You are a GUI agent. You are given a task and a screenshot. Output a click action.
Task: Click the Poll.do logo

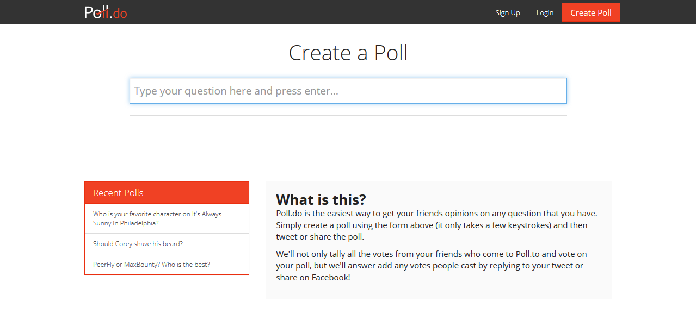106,12
